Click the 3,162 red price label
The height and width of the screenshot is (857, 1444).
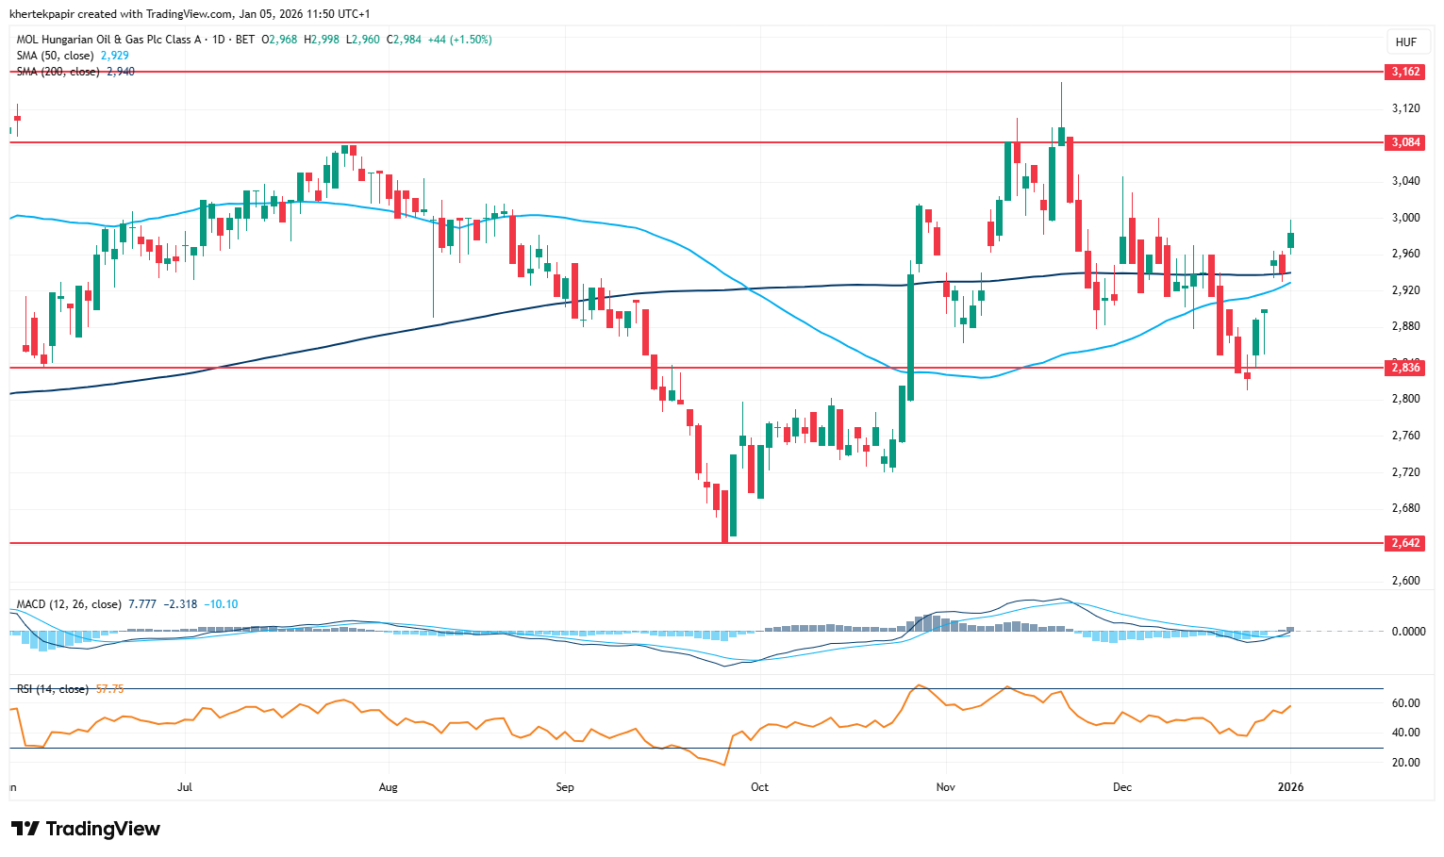1404,72
